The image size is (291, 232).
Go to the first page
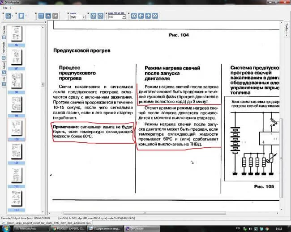pyautogui.click(x=133, y=16)
